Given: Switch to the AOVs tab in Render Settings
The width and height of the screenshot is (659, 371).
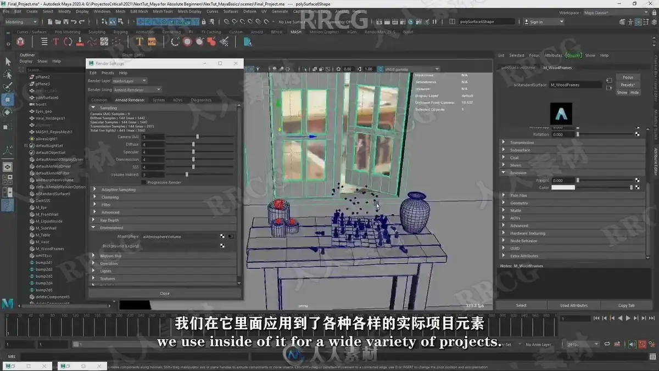Looking at the screenshot, I should click(177, 100).
